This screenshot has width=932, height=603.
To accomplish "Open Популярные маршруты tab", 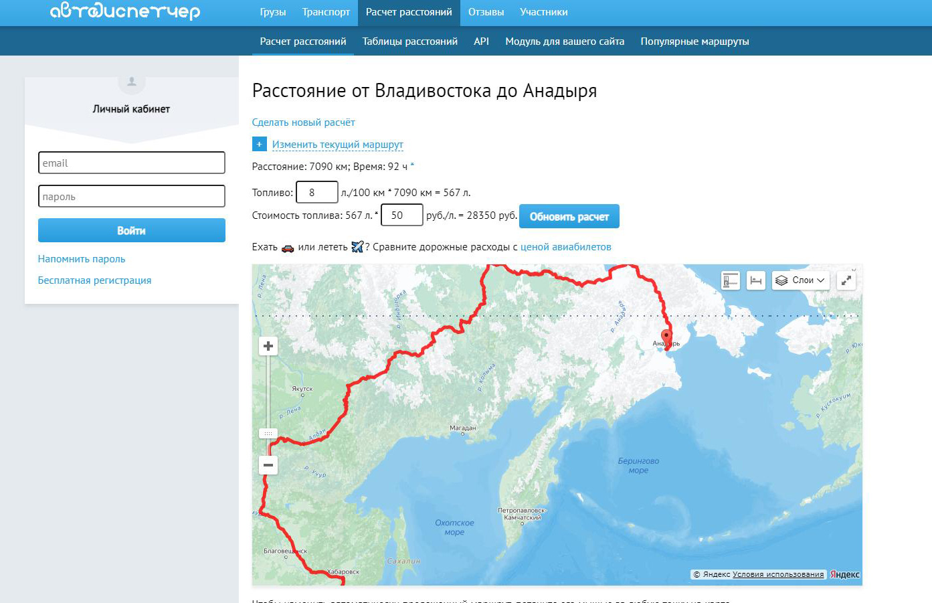I will (694, 41).
